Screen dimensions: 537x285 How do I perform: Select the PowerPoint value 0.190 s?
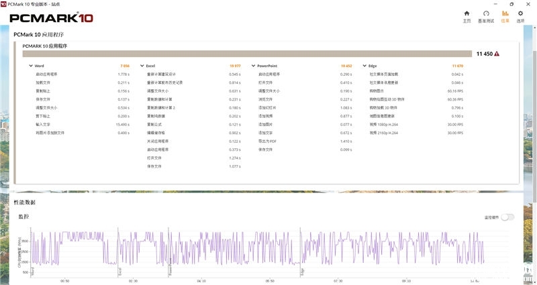click(x=346, y=91)
